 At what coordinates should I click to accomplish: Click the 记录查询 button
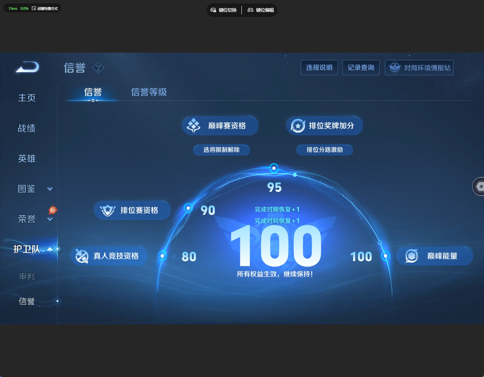point(361,68)
